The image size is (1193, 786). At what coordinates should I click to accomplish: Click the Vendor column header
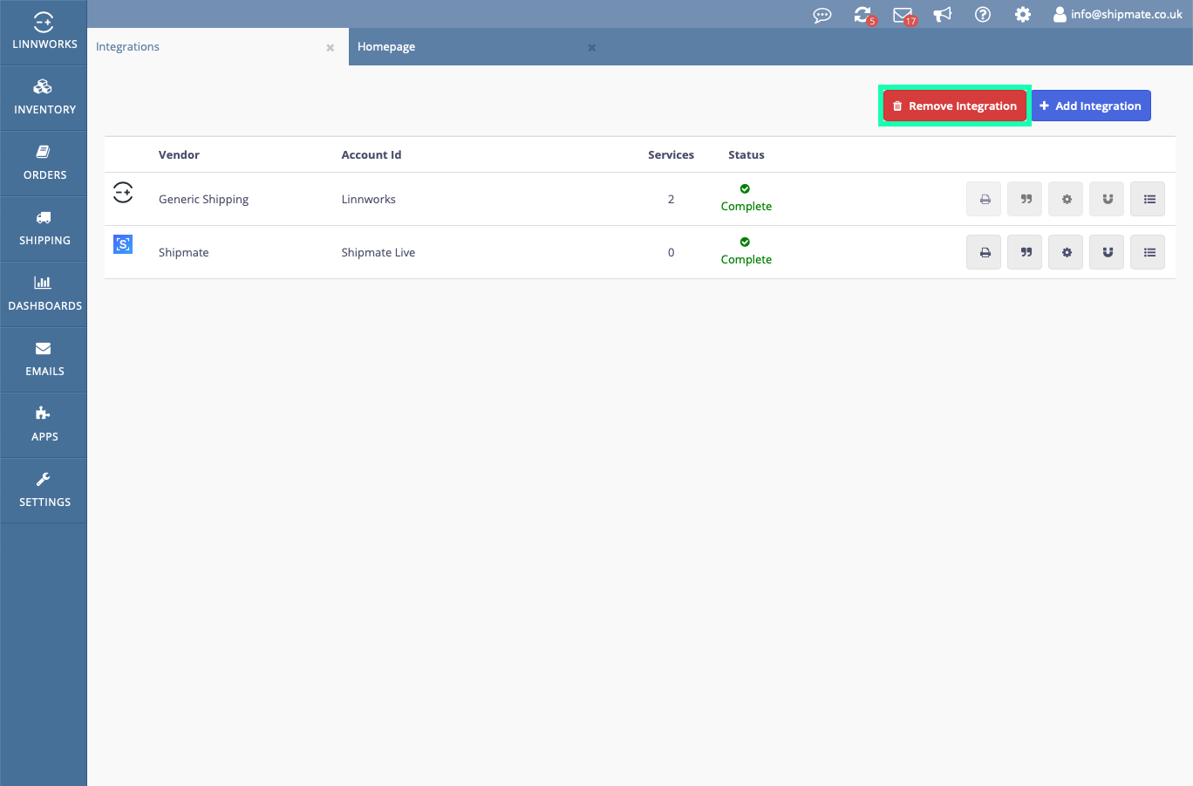pyautogui.click(x=179, y=154)
